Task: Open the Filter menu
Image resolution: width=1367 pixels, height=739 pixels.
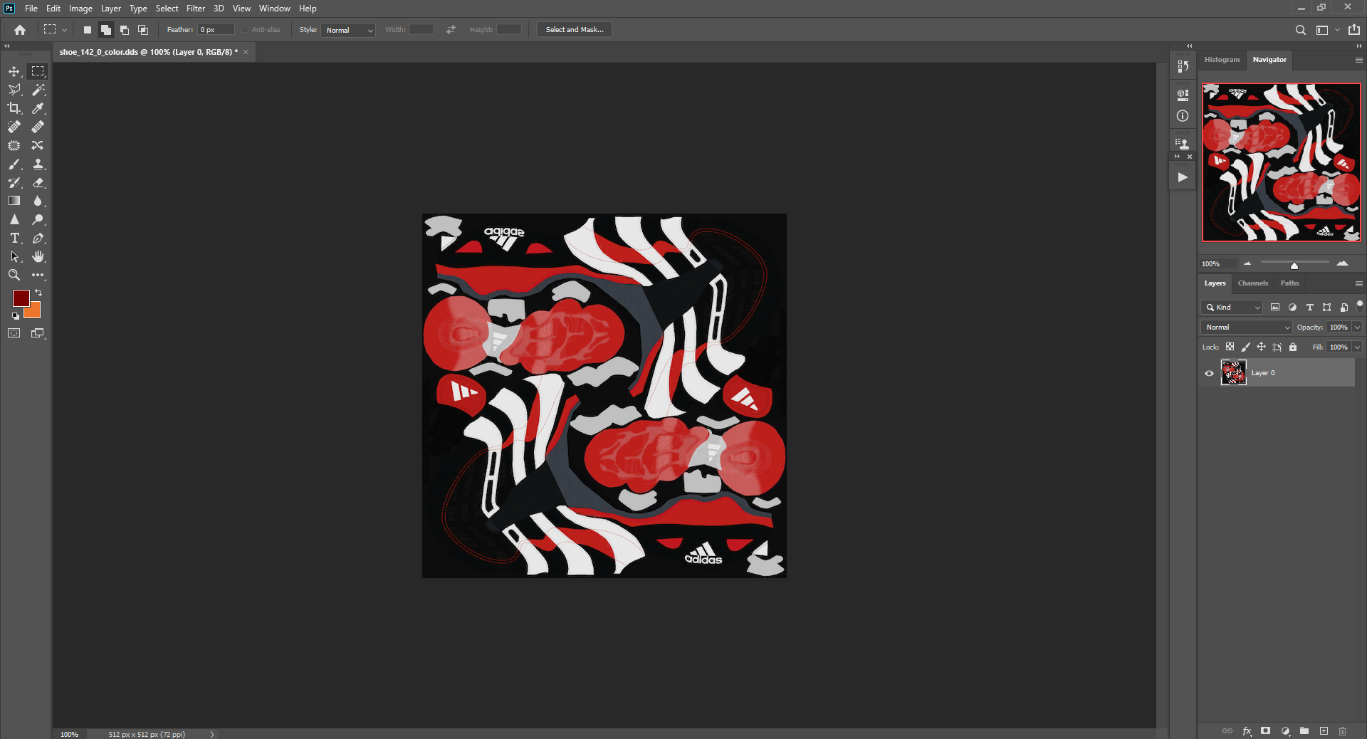Action: click(x=196, y=9)
